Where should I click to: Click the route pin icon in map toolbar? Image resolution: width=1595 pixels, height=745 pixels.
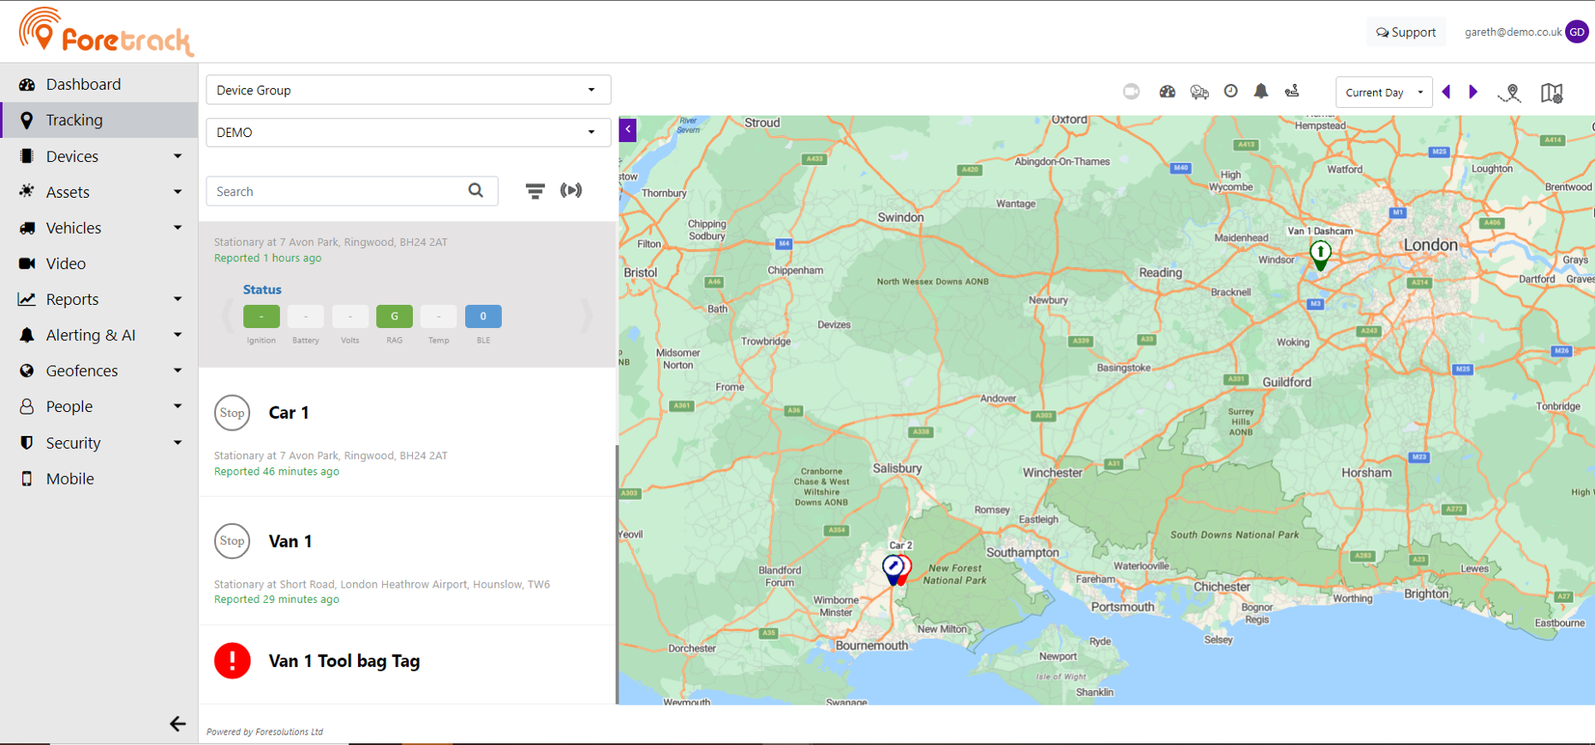(1509, 92)
